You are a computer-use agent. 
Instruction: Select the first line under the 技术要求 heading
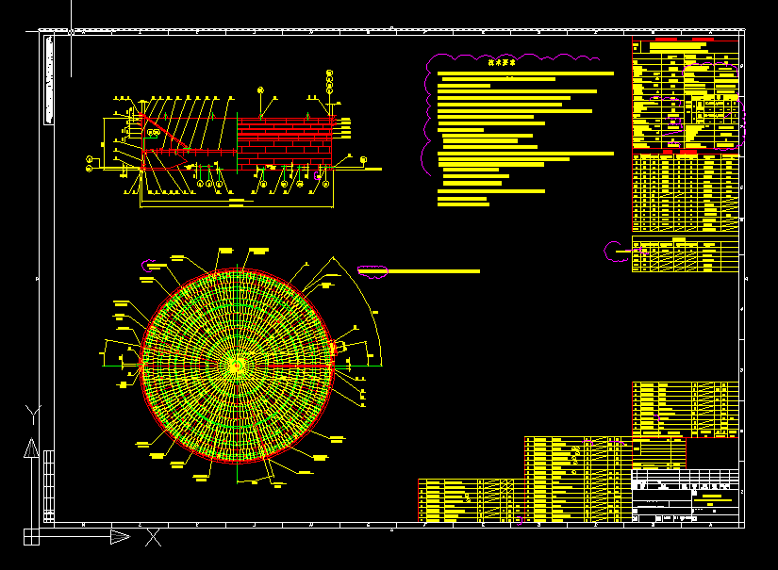coord(525,73)
